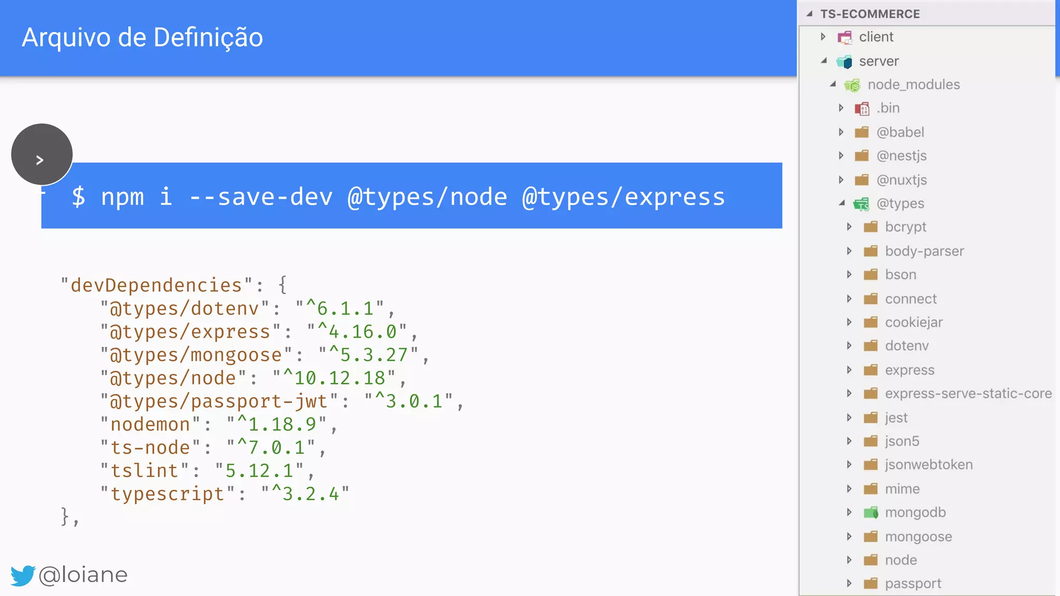The height and width of the screenshot is (596, 1060).
Task: Select the node_modules row label
Action: [x=914, y=85]
